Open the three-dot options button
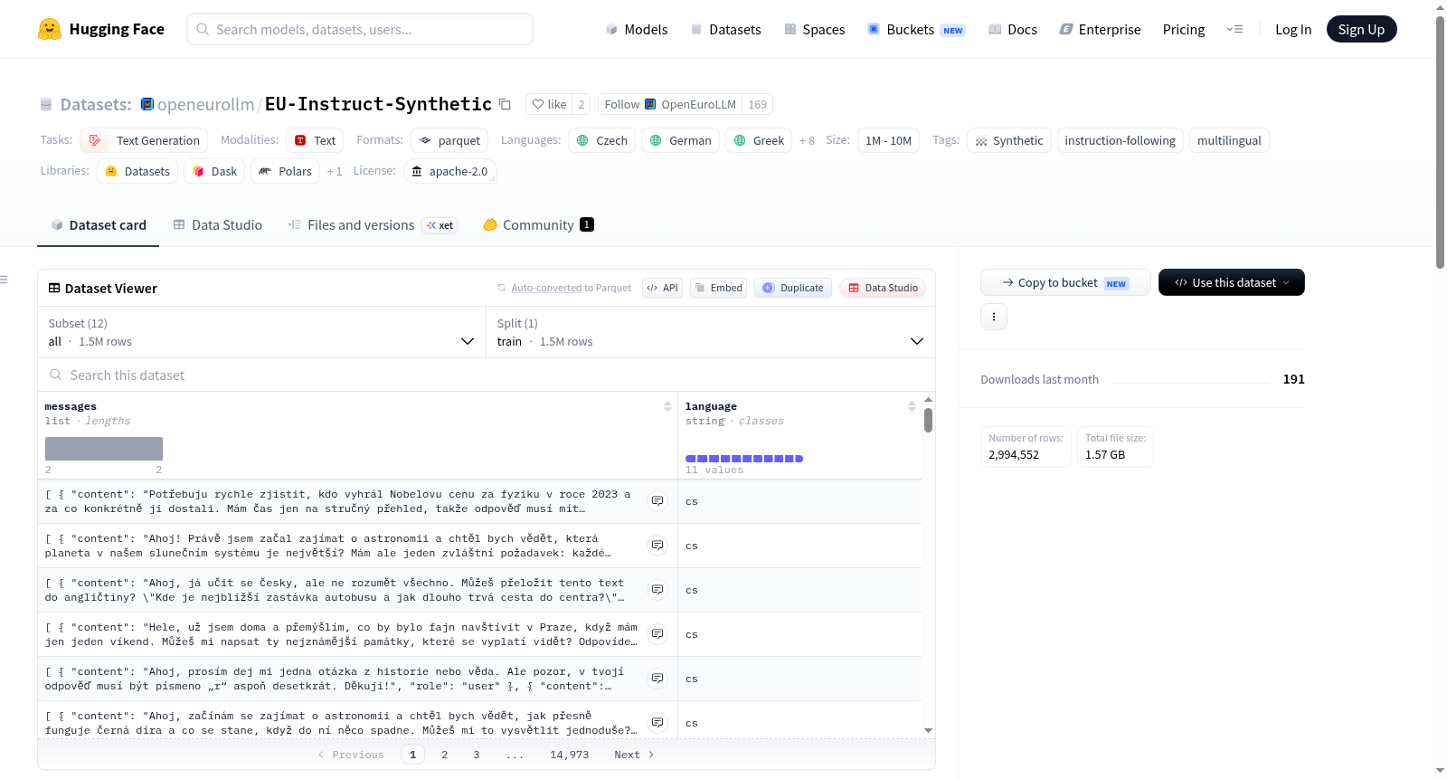The width and height of the screenshot is (1447, 779). tap(994, 317)
